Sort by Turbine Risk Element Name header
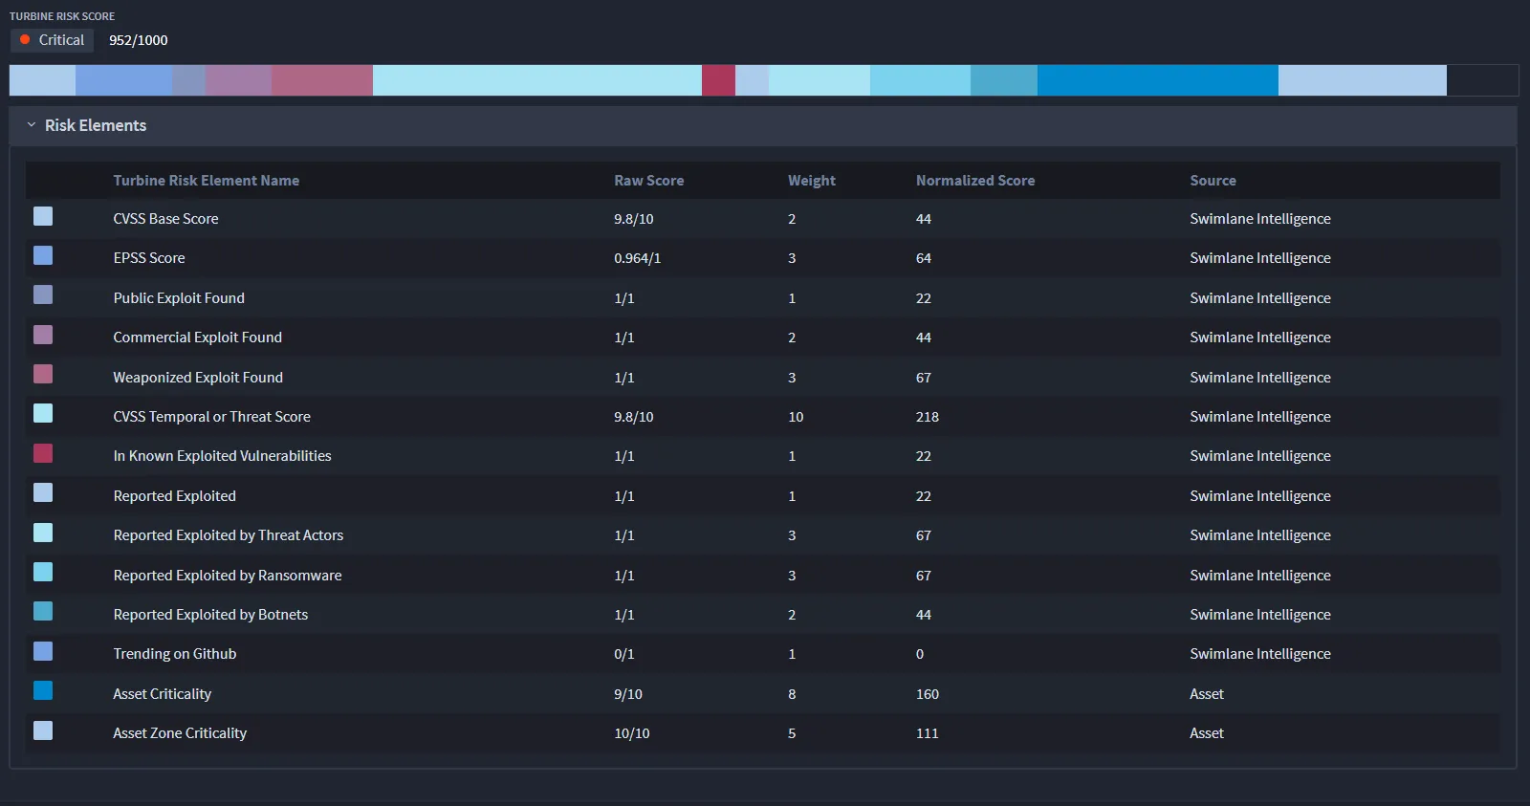Viewport: 1530px width, 806px height. point(207,181)
